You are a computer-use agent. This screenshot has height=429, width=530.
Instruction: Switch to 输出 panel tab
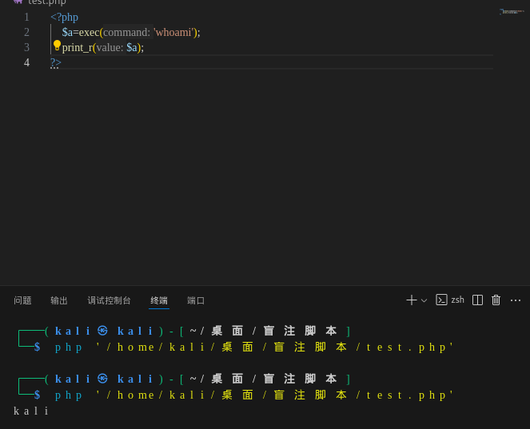(x=59, y=300)
